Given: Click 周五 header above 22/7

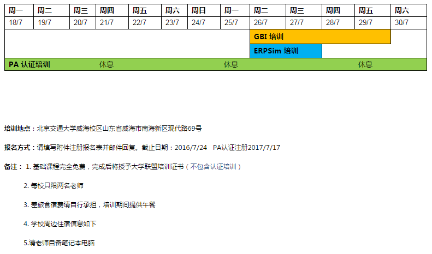Looking at the screenshot, I should pos(145,10).
